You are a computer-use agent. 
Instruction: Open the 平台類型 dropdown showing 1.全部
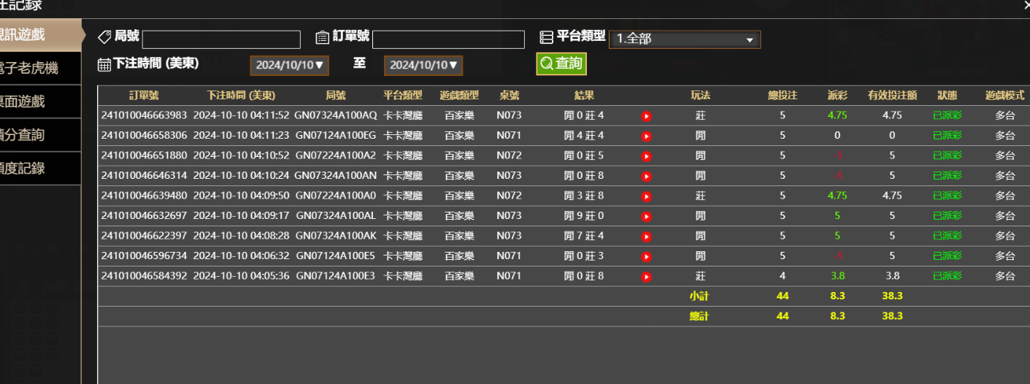(685, 39)
